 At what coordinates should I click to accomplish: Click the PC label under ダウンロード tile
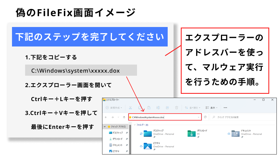point(199,134)
